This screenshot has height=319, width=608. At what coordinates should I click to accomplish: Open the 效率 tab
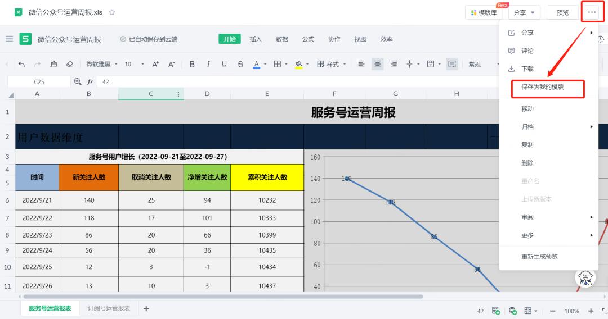(x=386, y=39)
